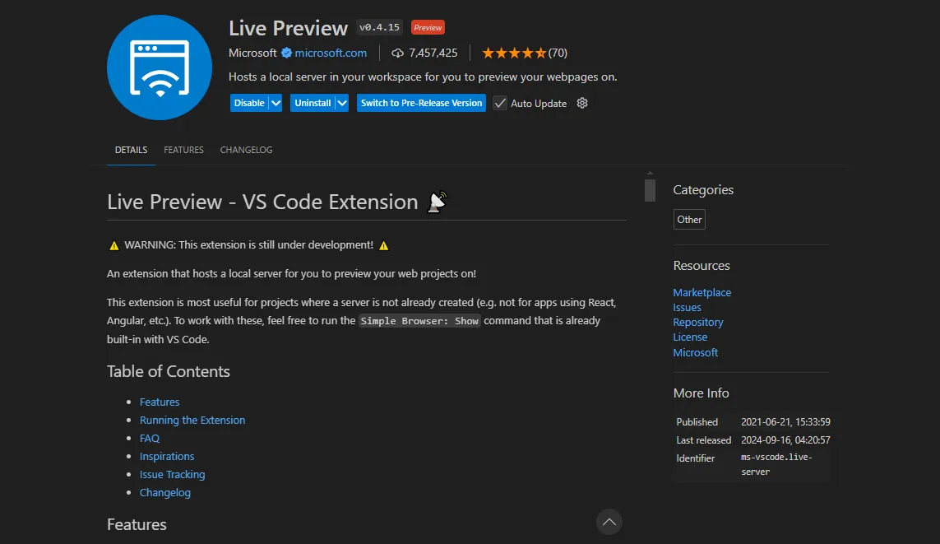This screenshot has width=940, height=544.
Task: Open the microsoft.com publisher link
Action: pos(331,53)
